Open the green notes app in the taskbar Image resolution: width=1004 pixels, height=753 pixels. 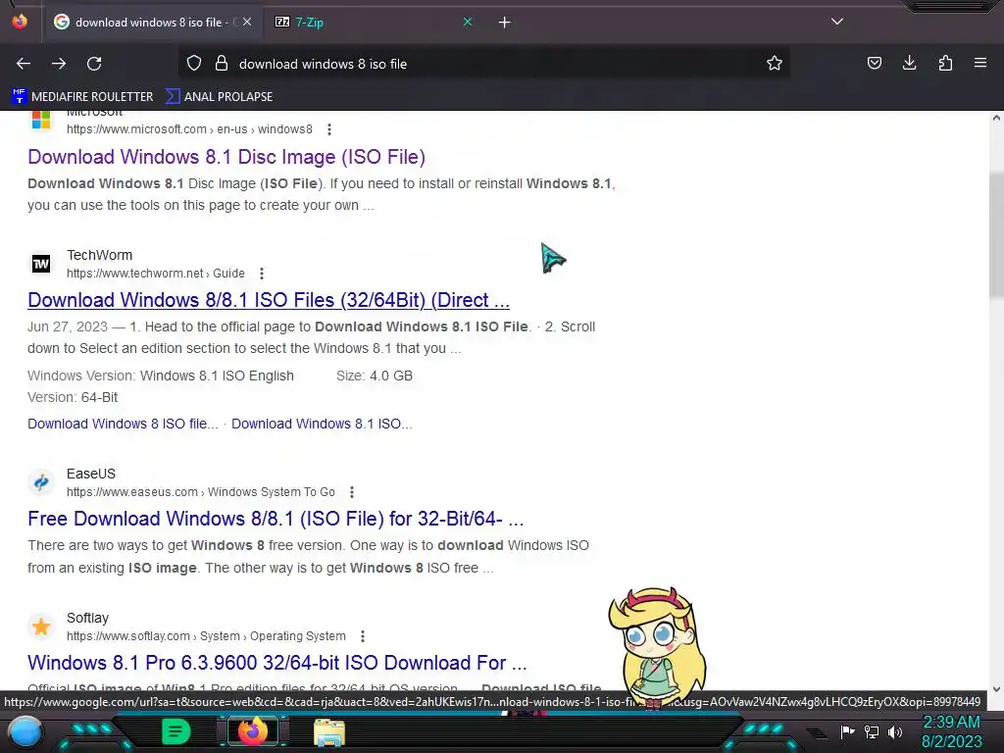point(176,731)
